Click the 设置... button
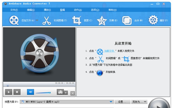Viewport: 173px width, 108px height. [x=122, y=102]
